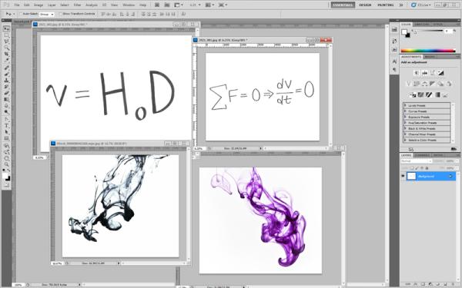The image size is (462, 288).
Task: Open the Auto-Select Group dropdown
Action: pos(47,14)
